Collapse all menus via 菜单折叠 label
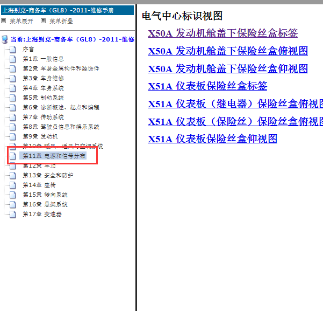 pos(61,21)
